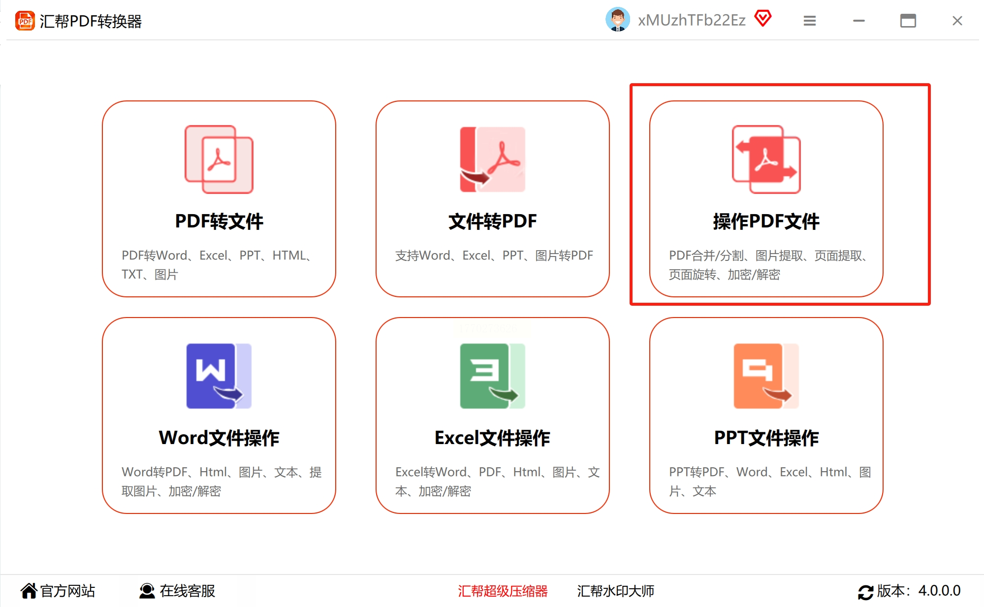Screen dimensions: 984x607
Task: Click the red VIP diamond badge
Action: (x=762, y=19)
